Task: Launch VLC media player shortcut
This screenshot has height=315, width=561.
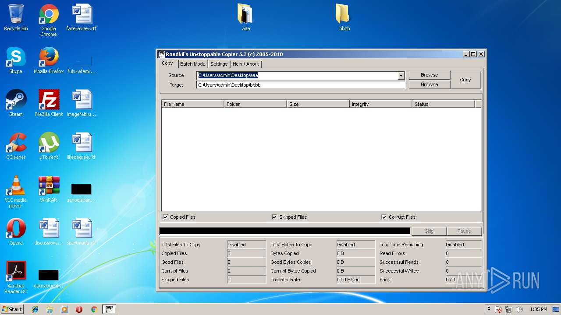Action: 16,192
